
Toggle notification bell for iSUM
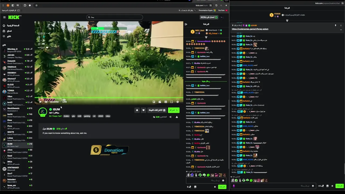137,110
